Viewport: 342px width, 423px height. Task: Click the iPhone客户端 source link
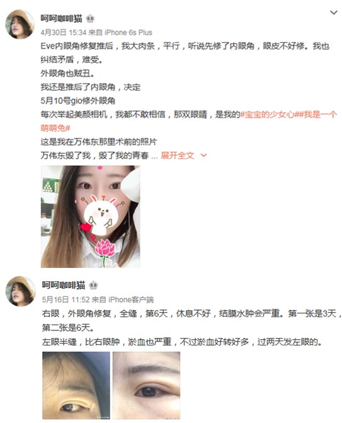tap(131, 299)
